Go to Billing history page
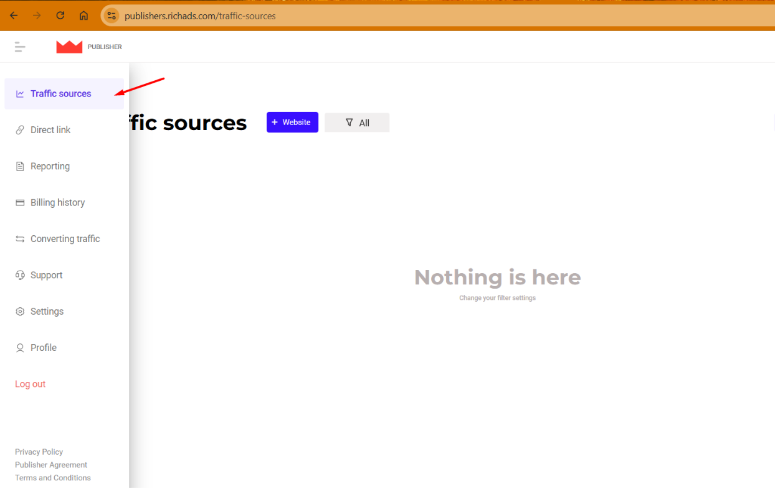The width and height of the screenshot is (775, 489). (57, 203)
